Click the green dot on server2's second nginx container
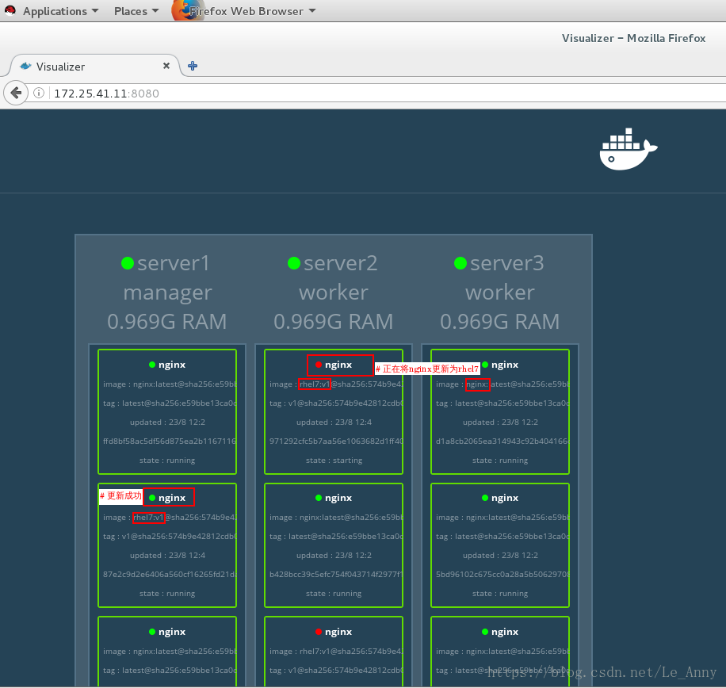The height and width of the screenshot is (688, 726). tap(319, 499)
